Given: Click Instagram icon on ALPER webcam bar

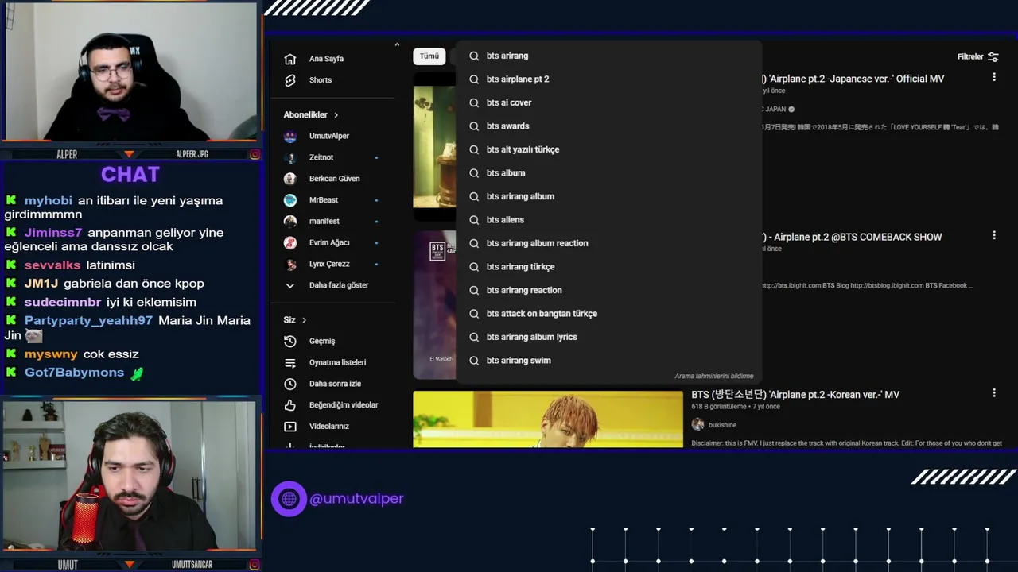Looking at the screenshot, I should tap(254, 154).
